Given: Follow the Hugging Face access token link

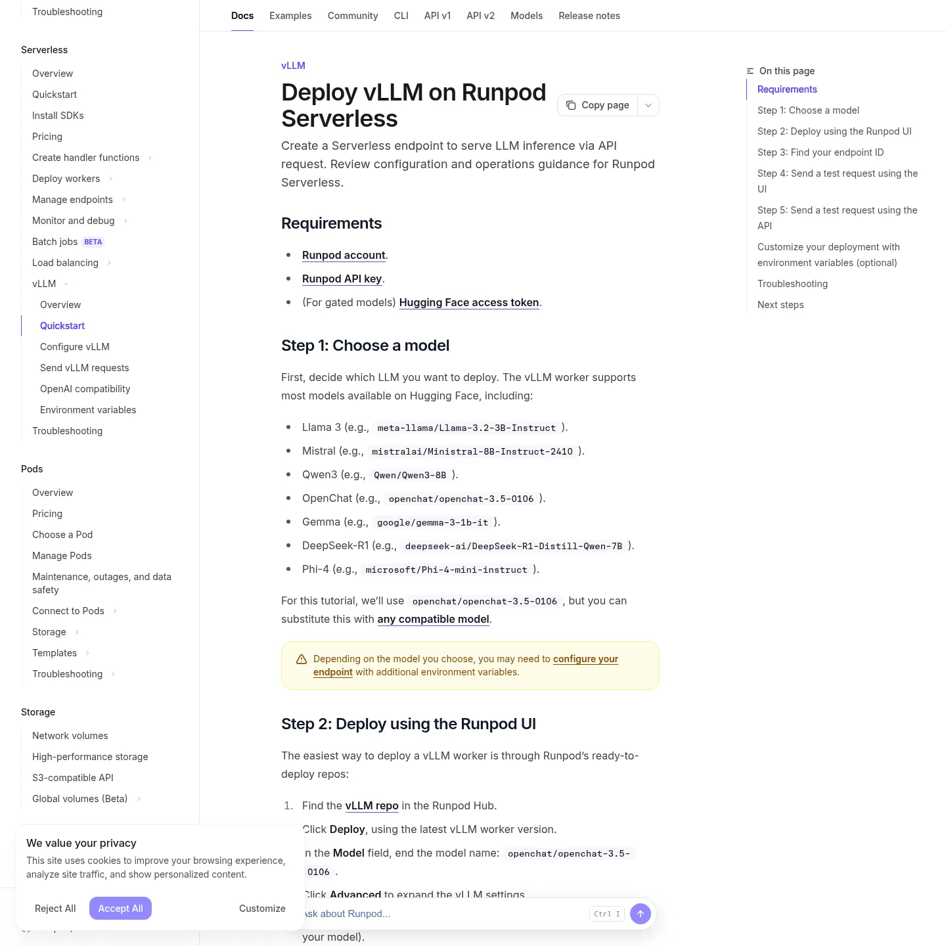Looking at the screenshot, I should tap(469, 302).
